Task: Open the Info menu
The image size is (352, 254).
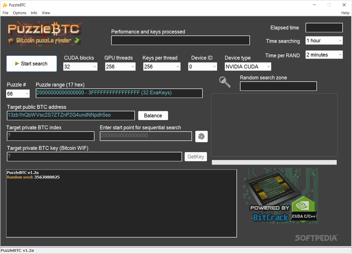Action: point(34,13)
